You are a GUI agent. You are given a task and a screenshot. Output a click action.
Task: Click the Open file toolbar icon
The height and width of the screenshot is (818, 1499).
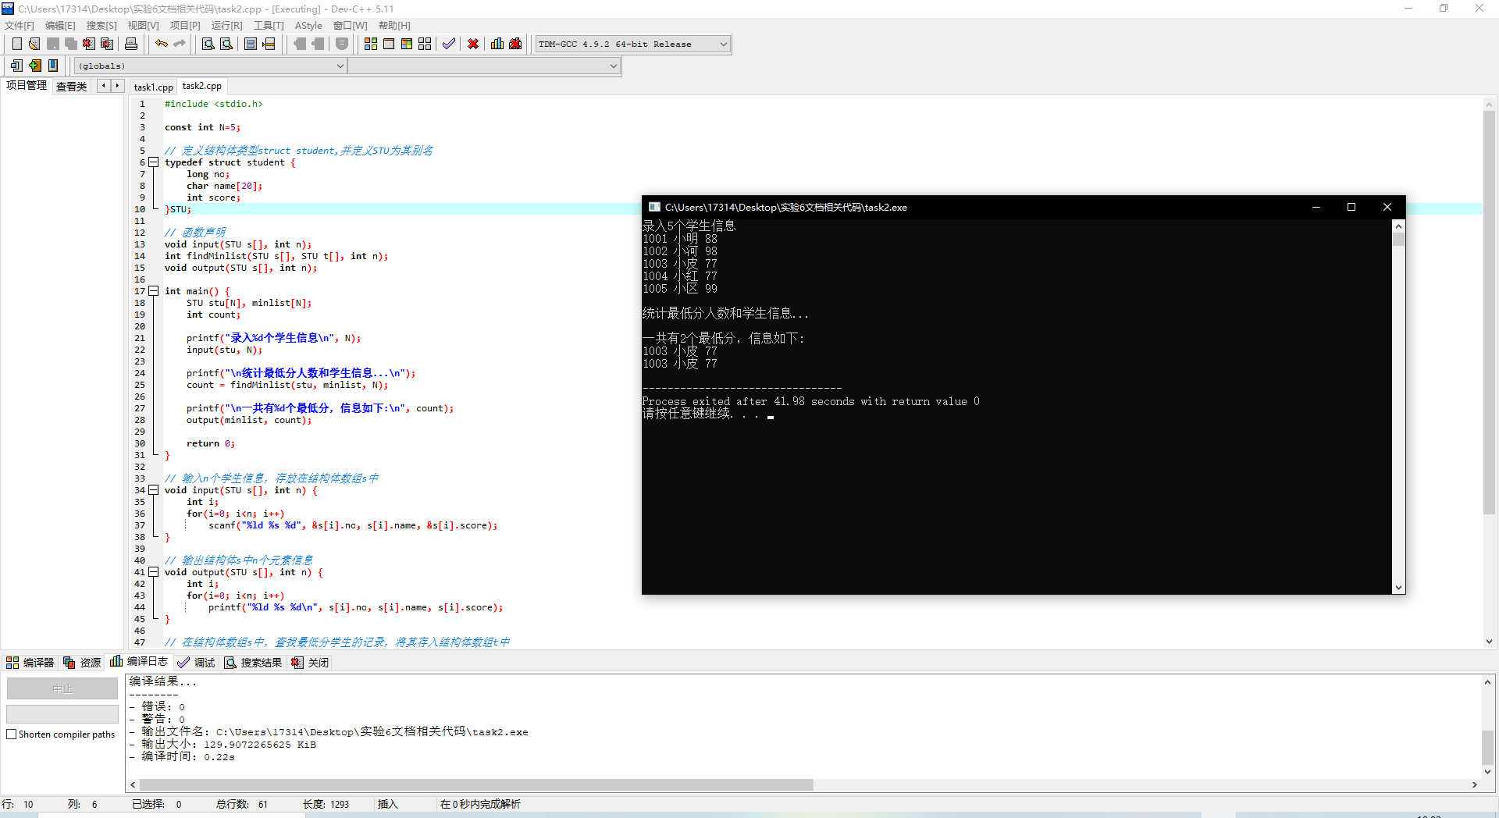(x=34, y=44)
